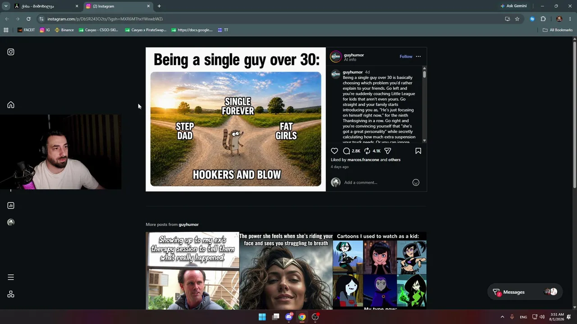Expand the All Bookmarks folder
Image resolution: width=577 pixels, height=324 pixels.
pyautogui.click(x=558, y=30)
